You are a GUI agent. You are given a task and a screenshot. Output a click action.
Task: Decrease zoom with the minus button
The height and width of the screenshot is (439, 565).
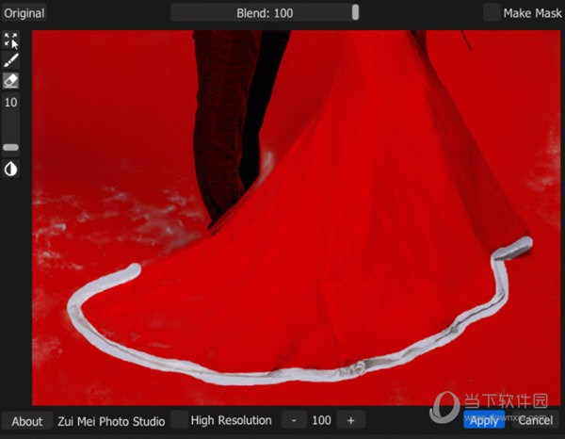[x=294, y=420]
